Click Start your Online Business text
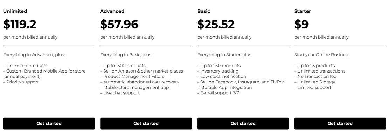 (322, 55)
